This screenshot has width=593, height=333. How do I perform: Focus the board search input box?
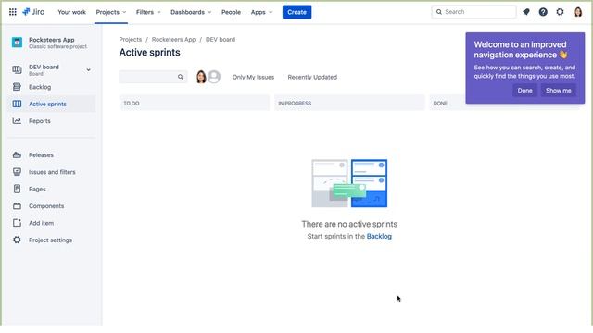(x=153, y=77)
